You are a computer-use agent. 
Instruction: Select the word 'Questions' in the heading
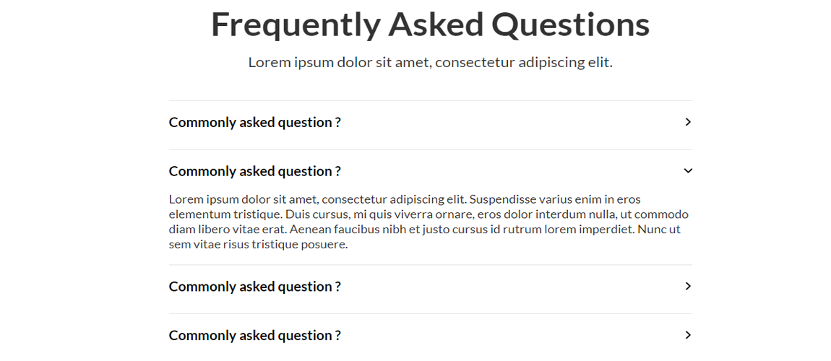571,25
